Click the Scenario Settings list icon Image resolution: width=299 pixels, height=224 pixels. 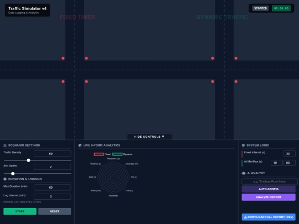(5, 145)
